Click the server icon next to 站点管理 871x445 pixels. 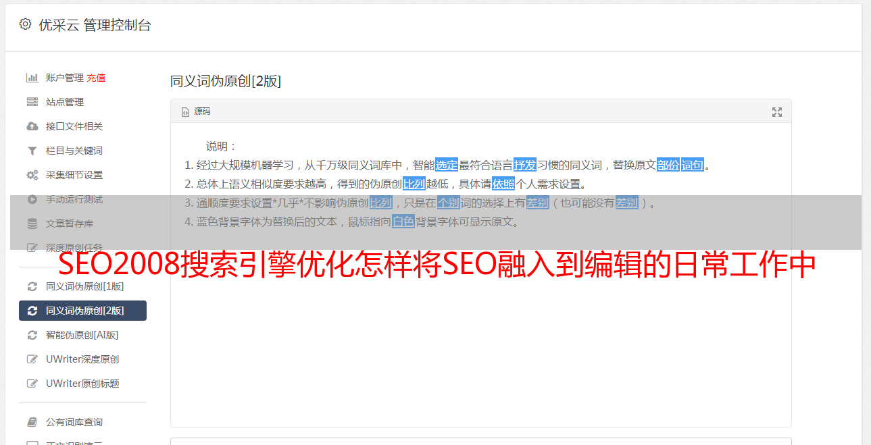[x=32, y=102]
